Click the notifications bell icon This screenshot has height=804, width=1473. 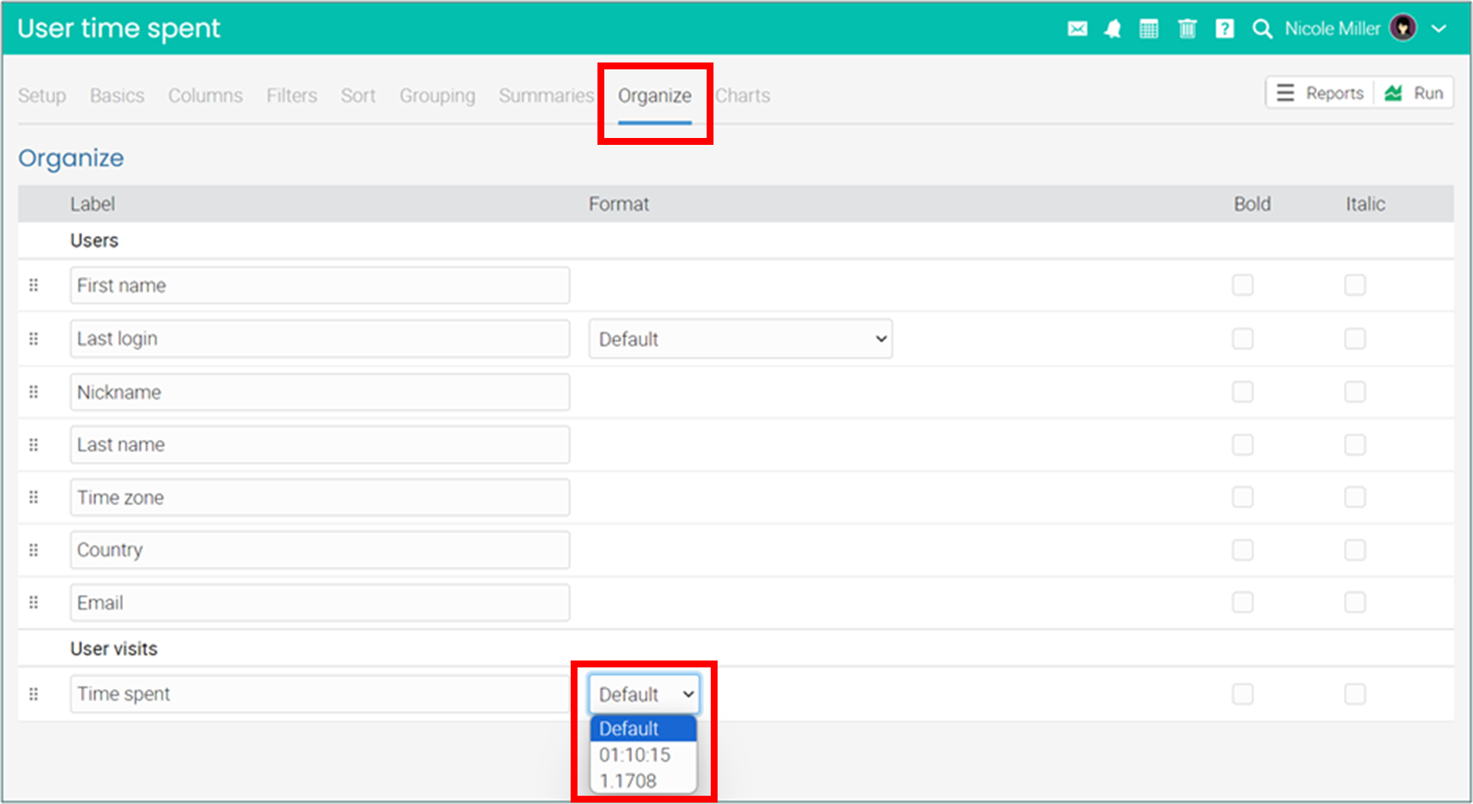tap(1112, 29)
